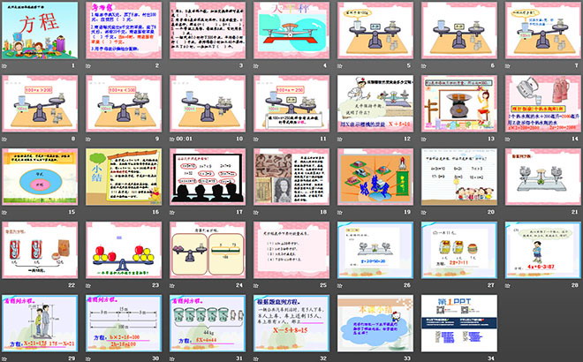Select slide 13 with kitchen scale picture

[x=459, y=103]
